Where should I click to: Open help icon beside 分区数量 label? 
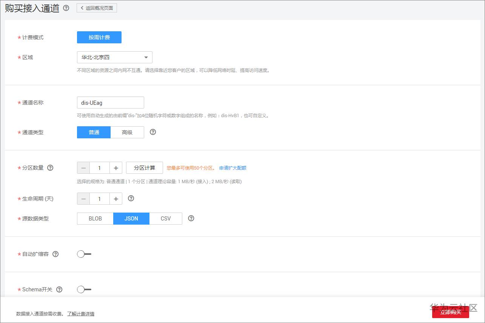[x=50, y=168]
